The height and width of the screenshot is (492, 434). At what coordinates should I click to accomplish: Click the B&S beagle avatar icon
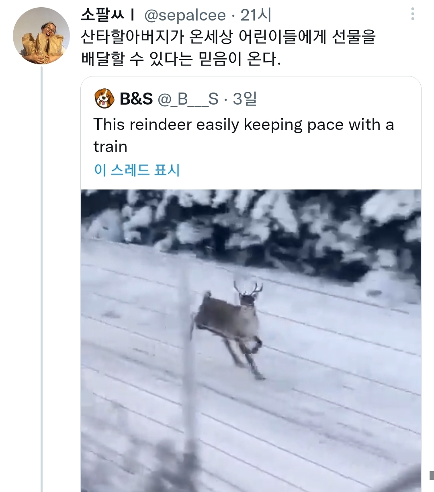point(104,99)
